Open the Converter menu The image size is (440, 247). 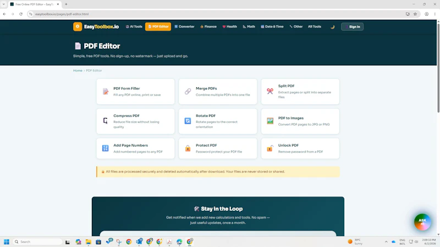point(184,26)
